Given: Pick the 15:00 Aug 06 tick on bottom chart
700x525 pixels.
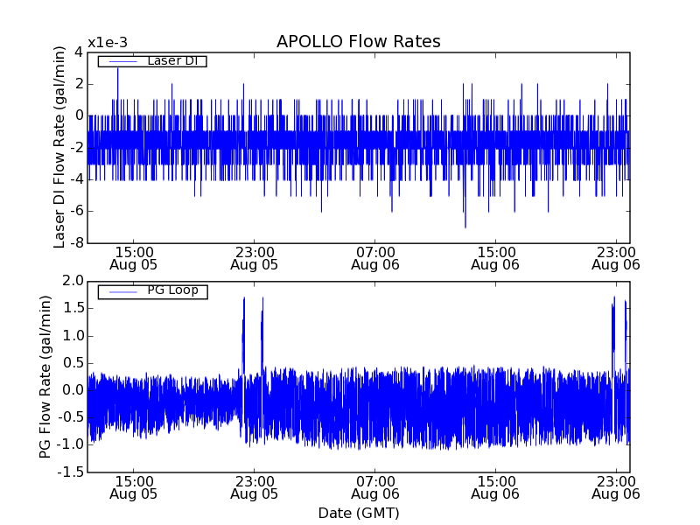Looking at the screenshot, I should coord(495,486).
